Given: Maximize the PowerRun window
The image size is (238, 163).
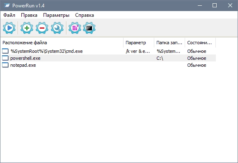Looking at the screenshot, I should point(215,6).
